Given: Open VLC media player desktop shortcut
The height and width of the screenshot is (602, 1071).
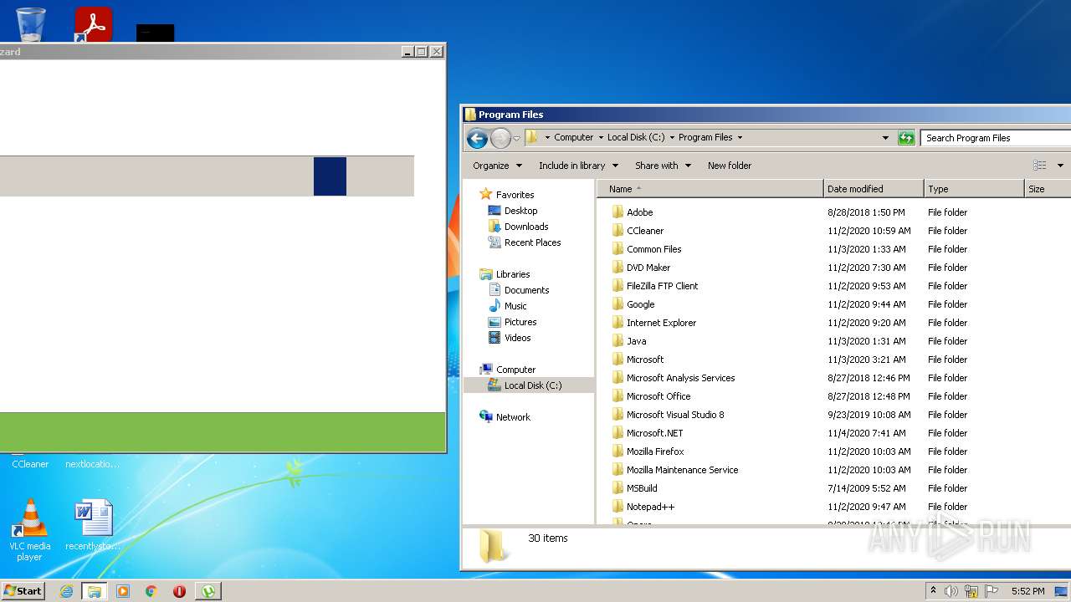Looking at the screenshot, I should point(30,530).
